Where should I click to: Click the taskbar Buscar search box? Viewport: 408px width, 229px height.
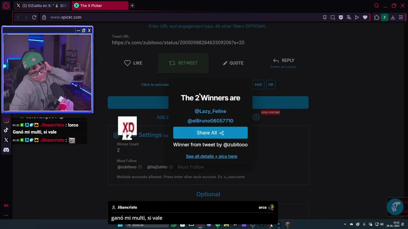(147, 225)
